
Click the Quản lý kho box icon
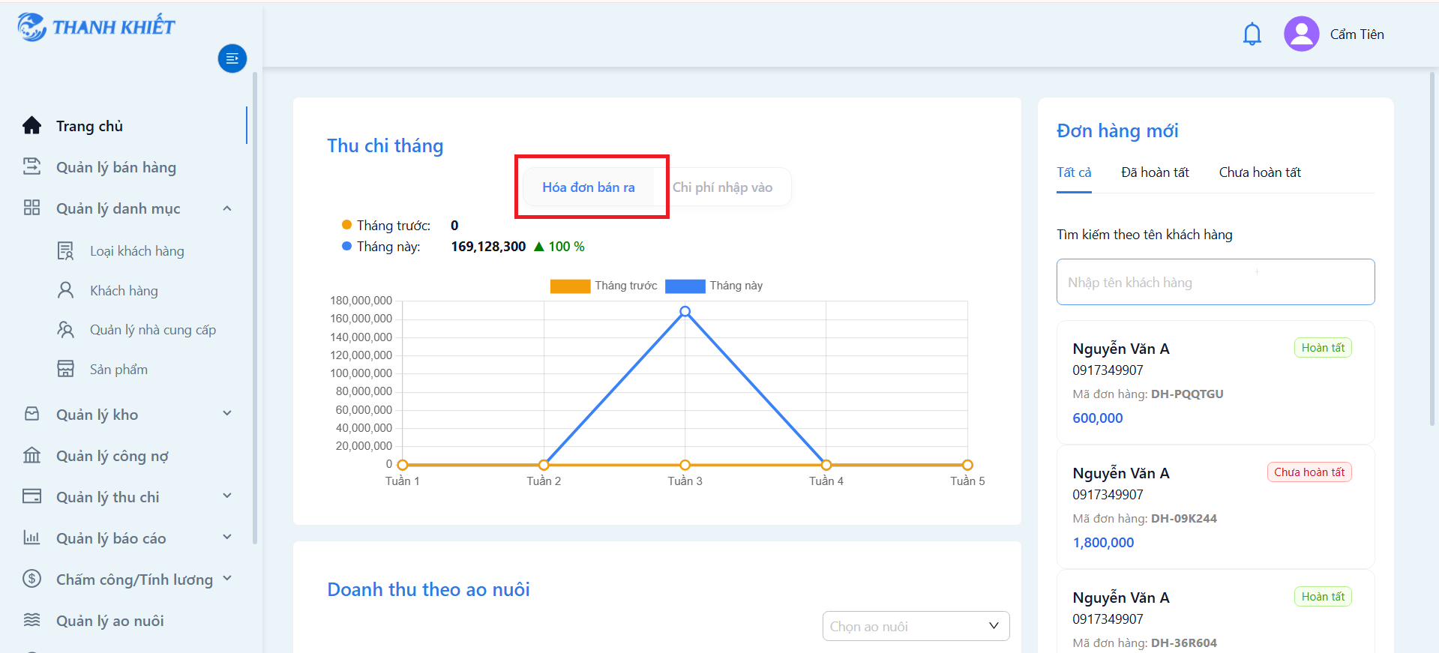pyautogui.click(x=31, y=414)
